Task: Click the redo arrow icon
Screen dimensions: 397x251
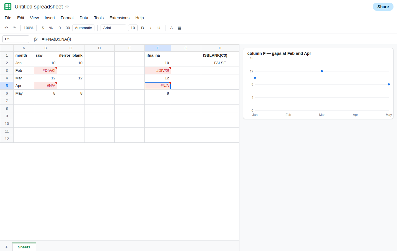Action: [x=14, y=28]
